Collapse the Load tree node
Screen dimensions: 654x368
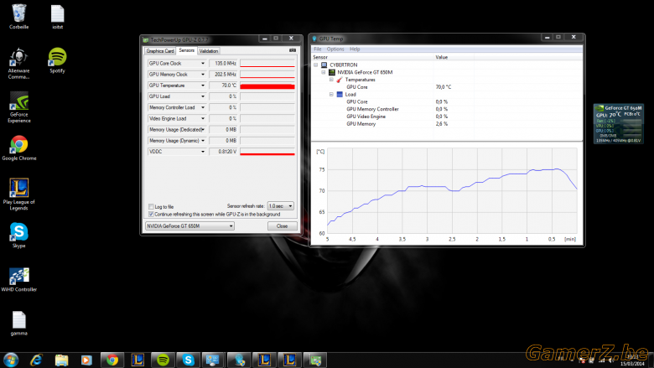331,95
